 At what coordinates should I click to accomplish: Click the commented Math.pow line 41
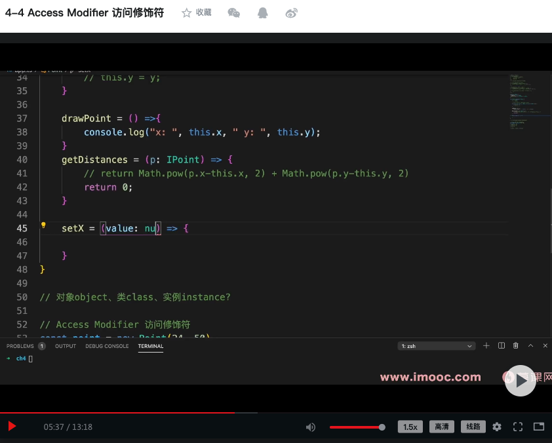pyautogui.click(x=246, y=174)
